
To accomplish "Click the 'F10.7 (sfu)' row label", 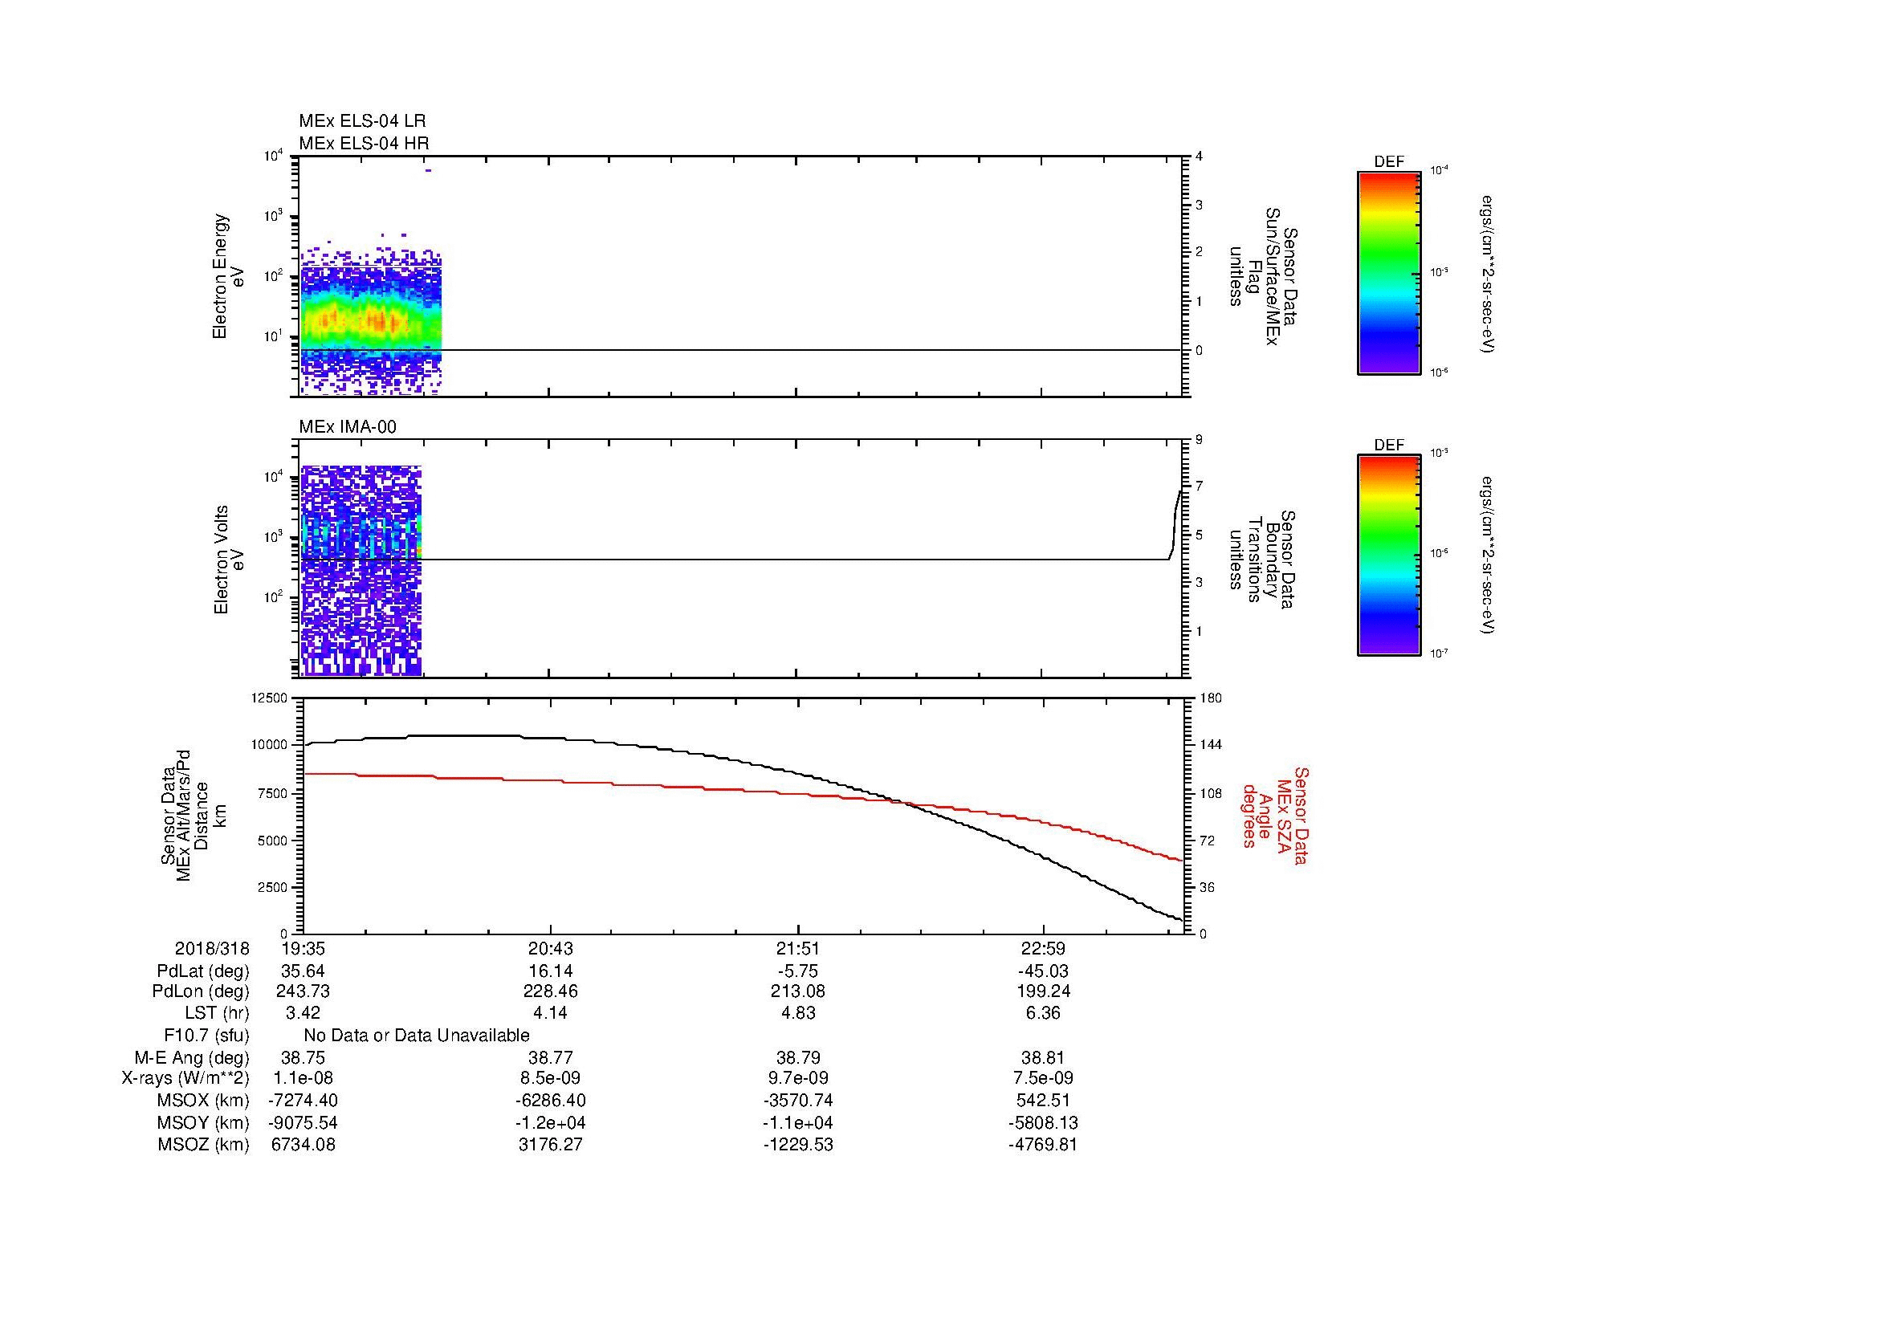I will 206,1036.
